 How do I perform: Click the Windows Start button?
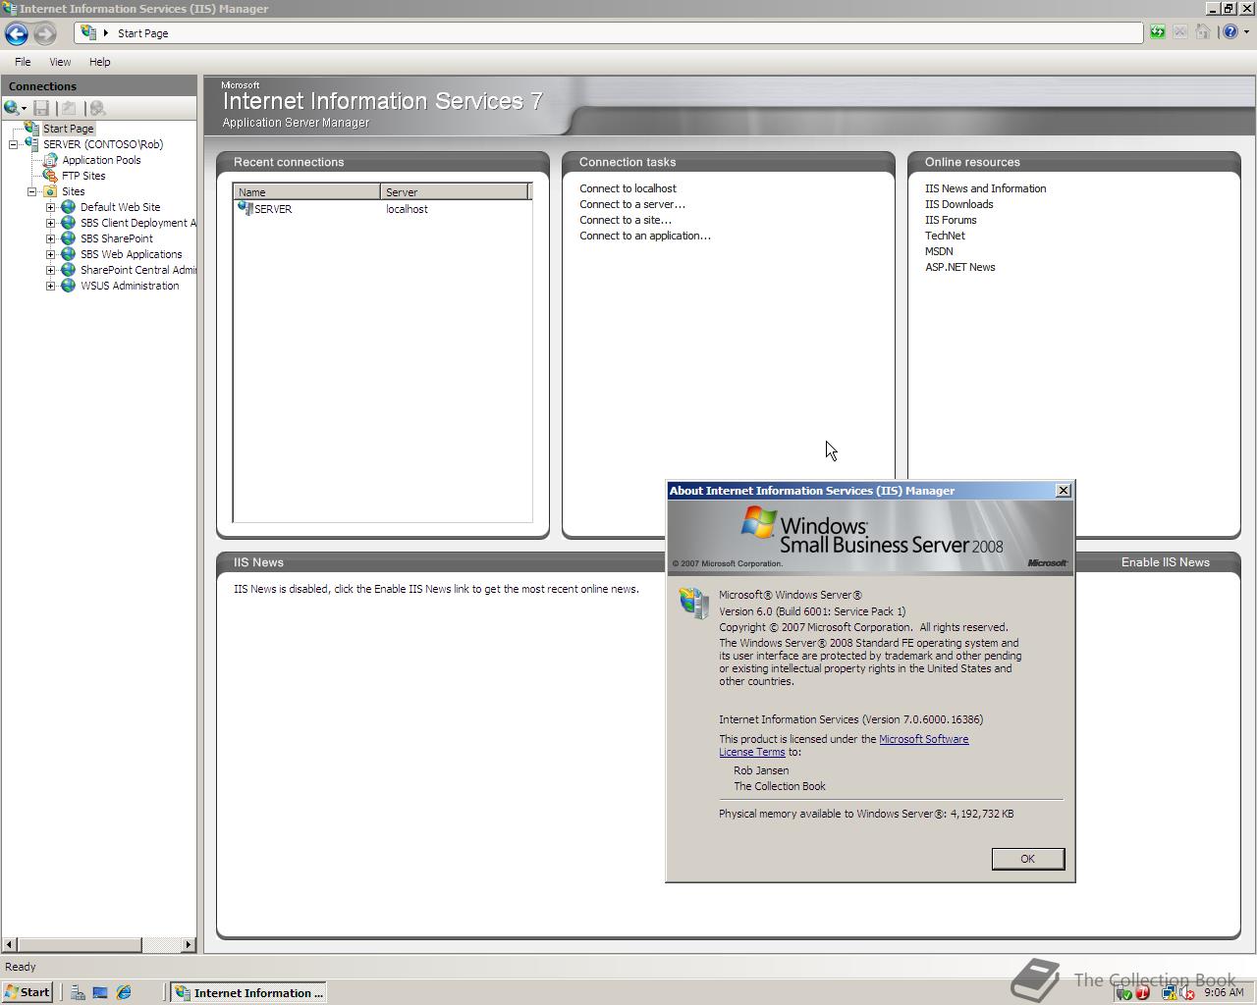(x=27, y=992)
